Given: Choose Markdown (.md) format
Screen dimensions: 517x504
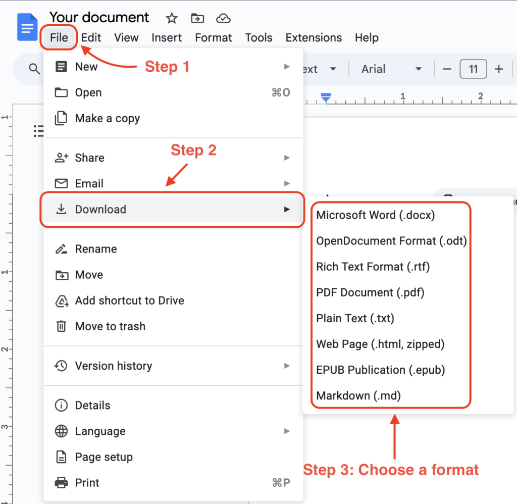Looking at the screenshot, I should (358, 395).
